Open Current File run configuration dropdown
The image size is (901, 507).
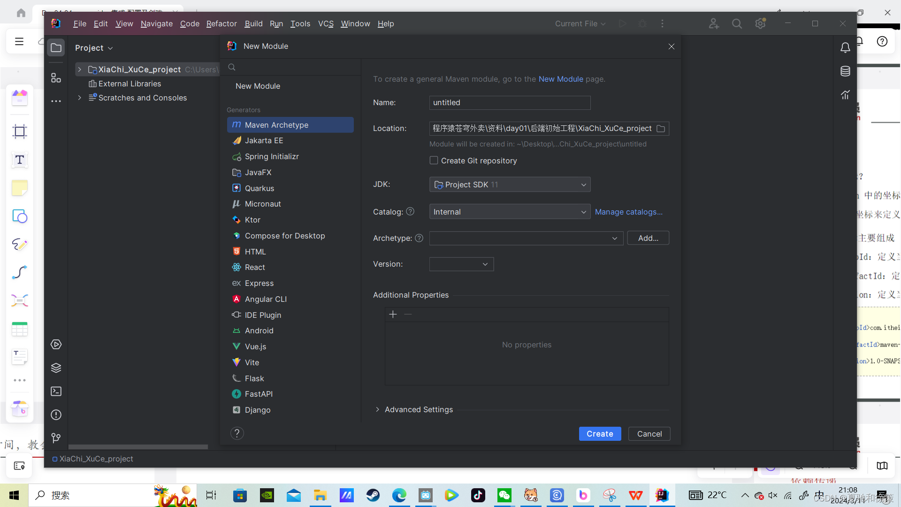pos(580,23)
